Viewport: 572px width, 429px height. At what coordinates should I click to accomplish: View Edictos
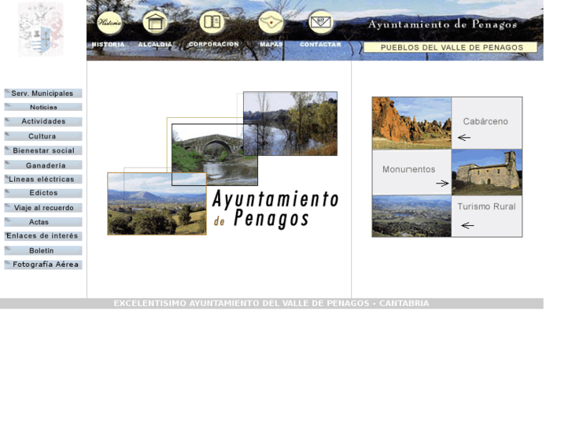[43, 193]
